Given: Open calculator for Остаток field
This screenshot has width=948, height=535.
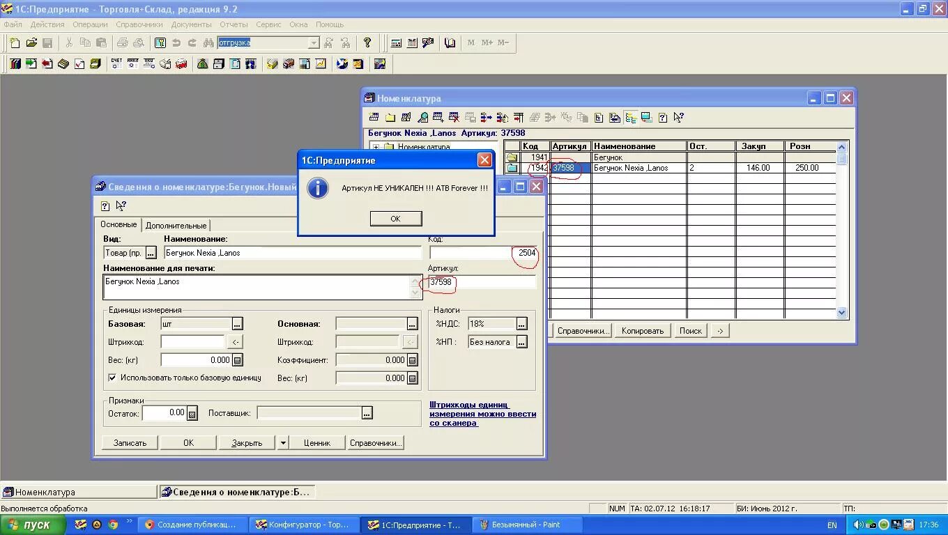Looking at the screenshot, I should (x=192, y=413).
